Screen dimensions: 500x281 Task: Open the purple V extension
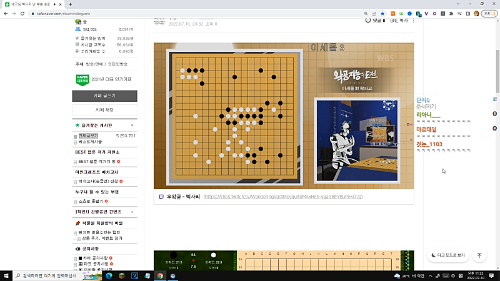tap(426, 14)
